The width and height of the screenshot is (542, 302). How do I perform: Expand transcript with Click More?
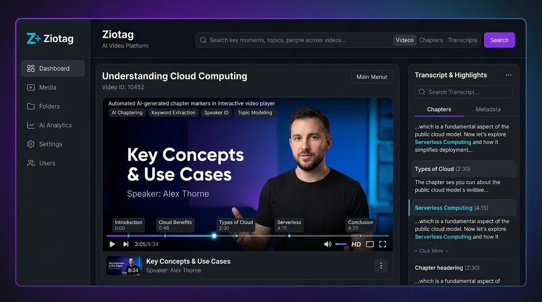pyautogui.click(x=431, y=251)
